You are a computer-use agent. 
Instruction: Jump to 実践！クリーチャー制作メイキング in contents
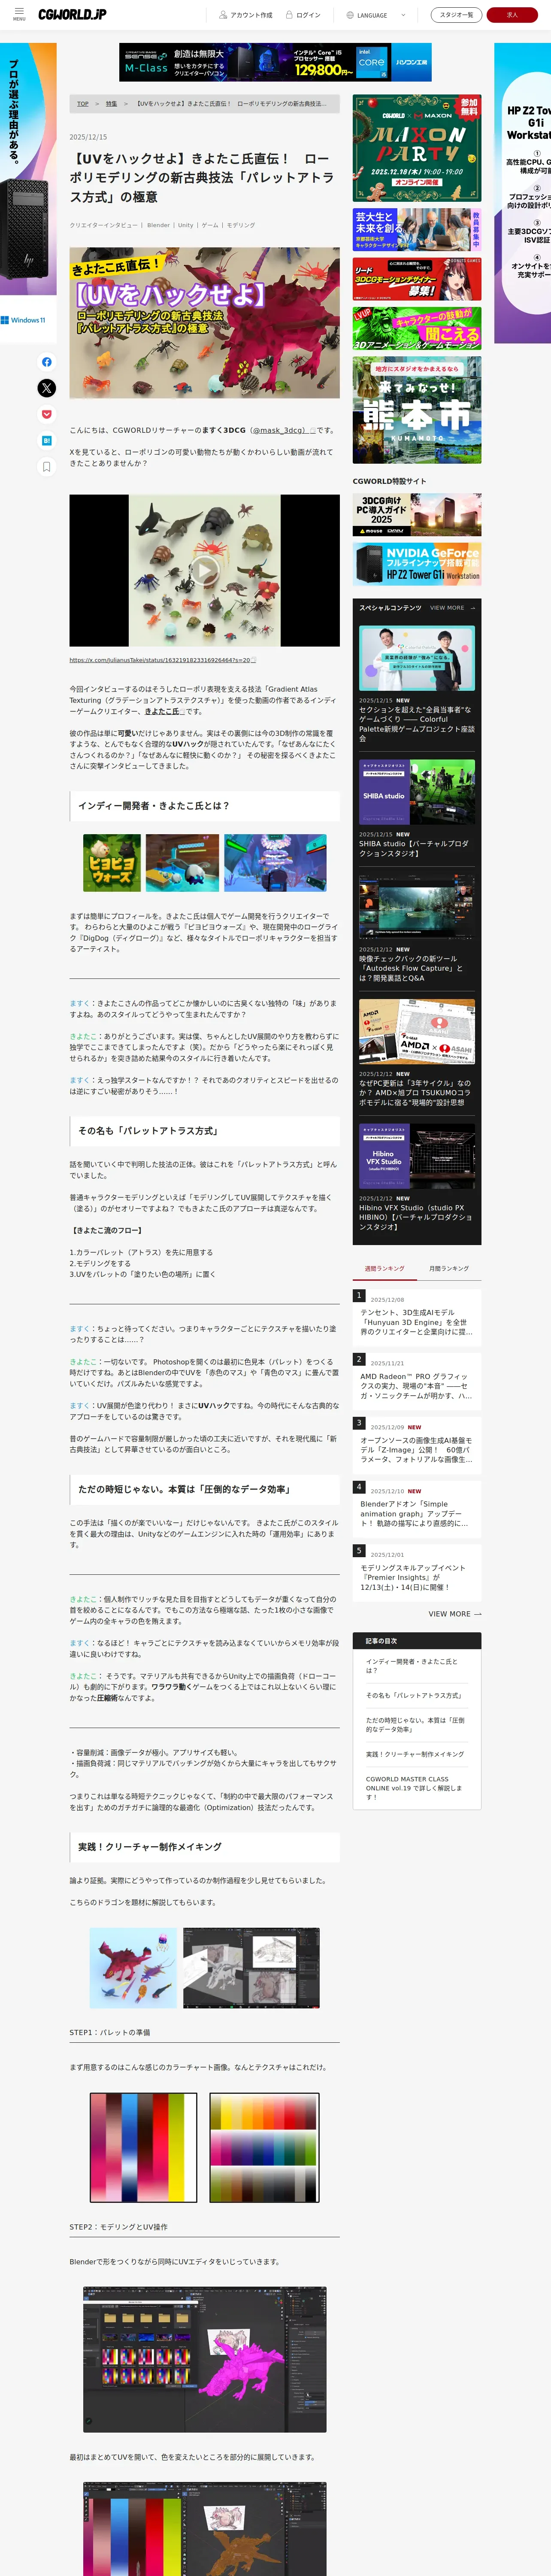pos(414,1754)
